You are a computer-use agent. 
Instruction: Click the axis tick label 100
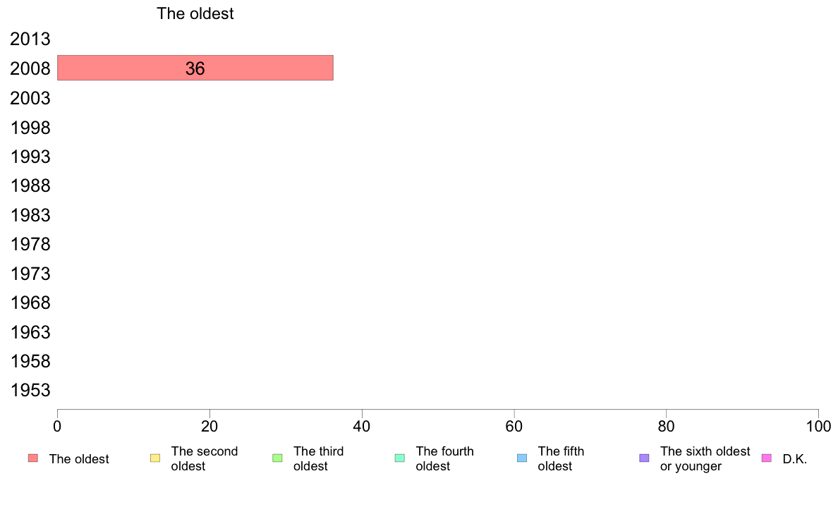(x=818, y=426)
